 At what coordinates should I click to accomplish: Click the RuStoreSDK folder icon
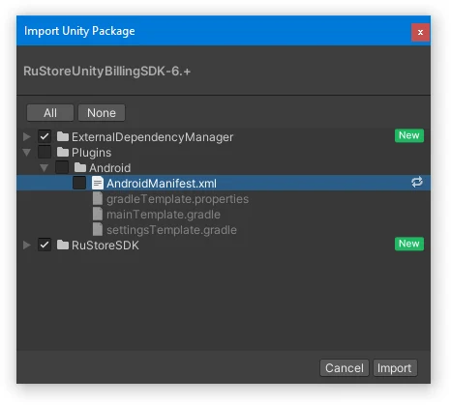tap(63, 245)
